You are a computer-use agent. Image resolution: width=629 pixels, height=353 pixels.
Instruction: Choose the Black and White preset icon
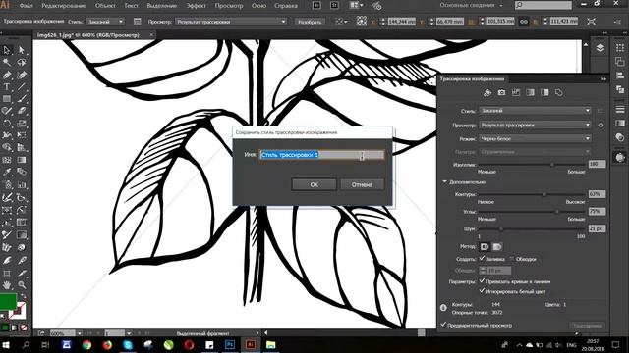(x=544, y=93)
